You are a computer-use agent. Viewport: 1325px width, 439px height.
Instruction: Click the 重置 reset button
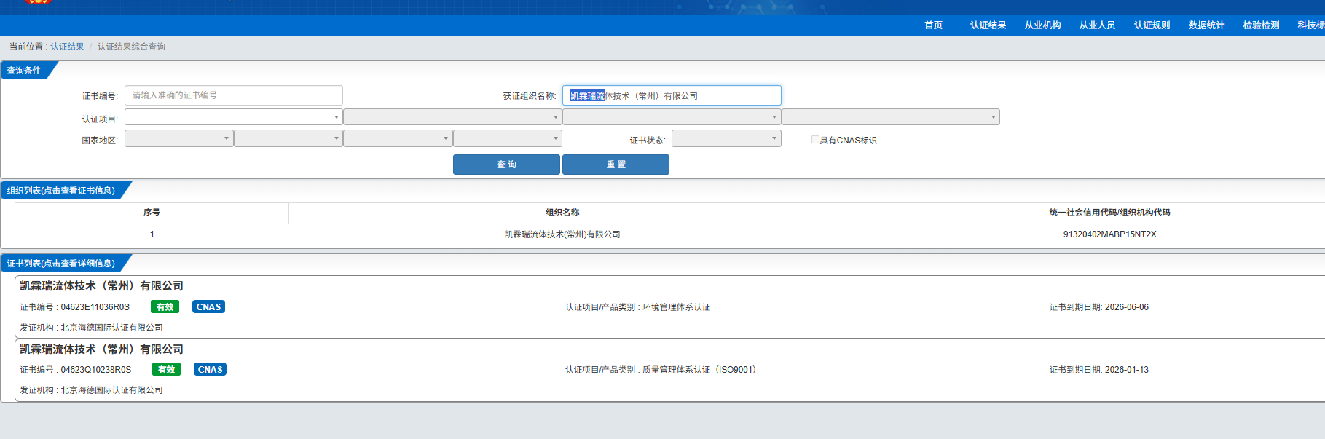[x=616, y=165]
